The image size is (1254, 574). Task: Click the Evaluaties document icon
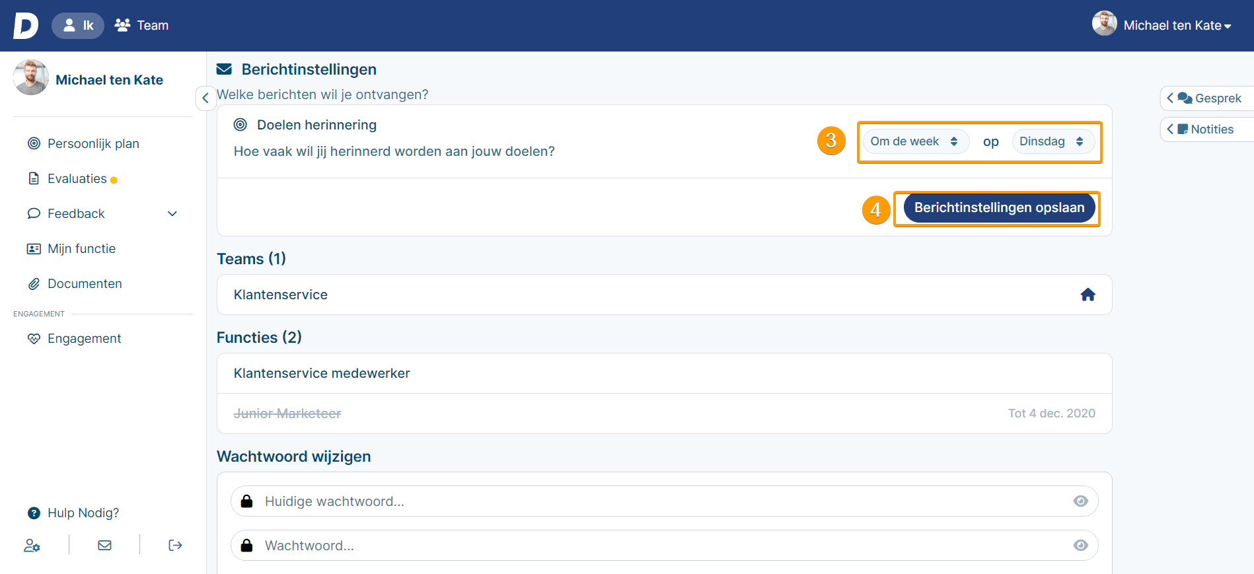tap(34, 178)
